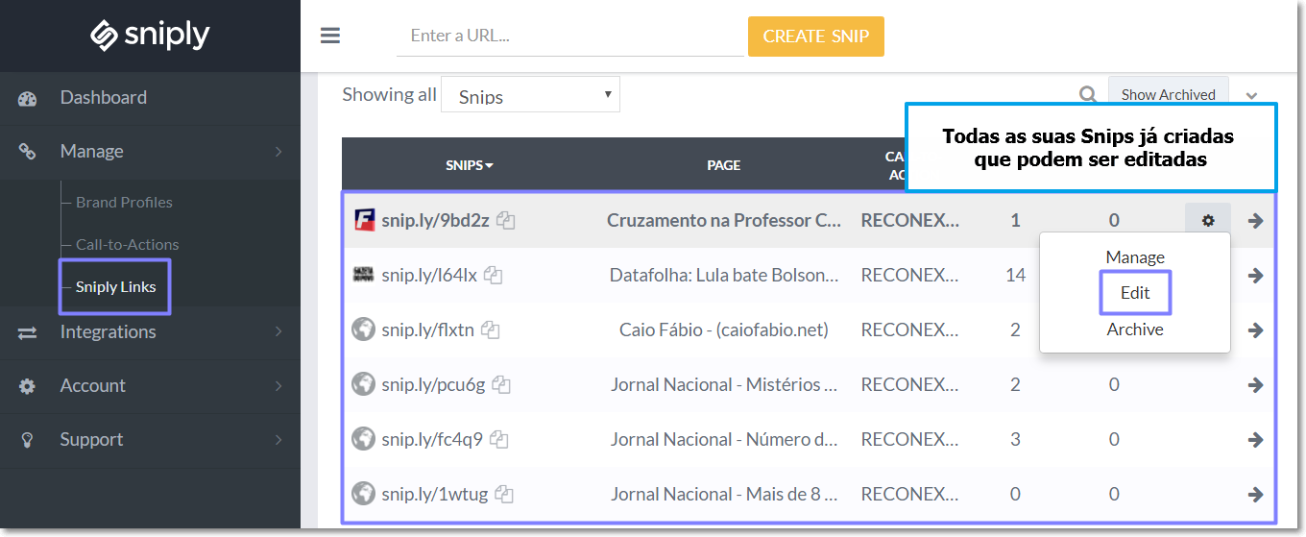Open the Snips filter dropdown
This screenshot has height=537, width=1306.
pos(530,95)
